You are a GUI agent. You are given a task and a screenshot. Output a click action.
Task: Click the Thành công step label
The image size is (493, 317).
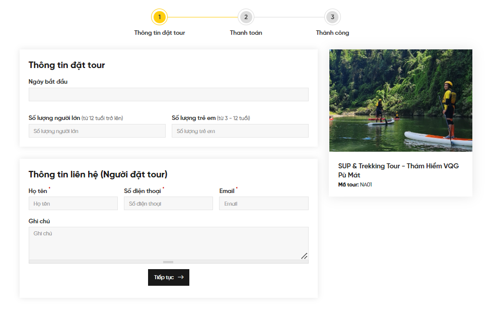click(x=332, y=33)
